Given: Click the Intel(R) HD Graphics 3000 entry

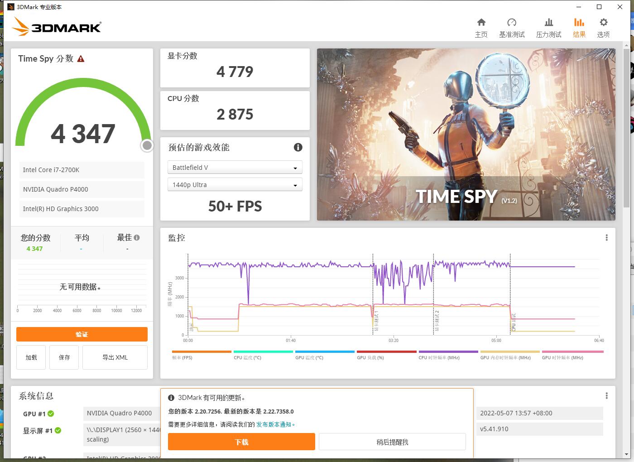Looking at the screenshot, I should click(82, 209).
